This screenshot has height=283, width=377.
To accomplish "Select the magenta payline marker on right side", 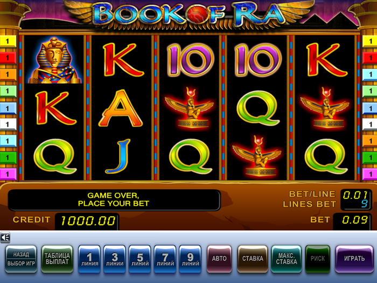I will coord(369,174).
